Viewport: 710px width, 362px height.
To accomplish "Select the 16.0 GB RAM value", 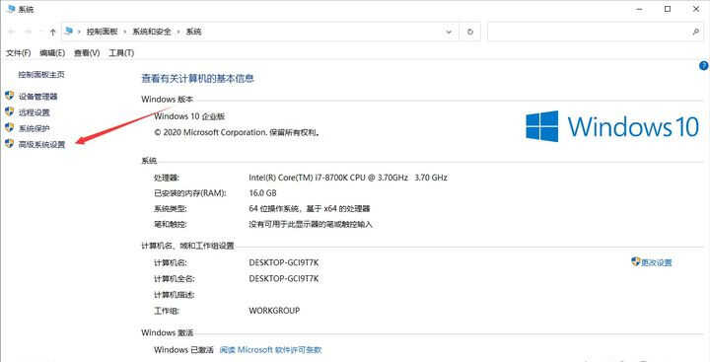I will tap(262, 193).
